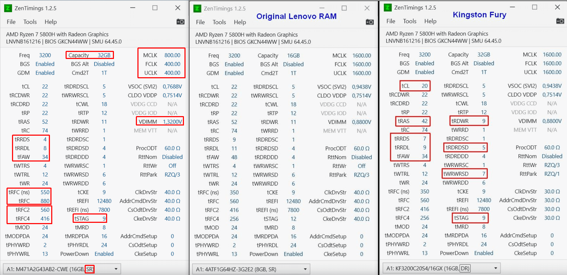Open the File menu in the left ZenTimings window
The width and height of the screenshot is (567, 275).
click(11, 22)
